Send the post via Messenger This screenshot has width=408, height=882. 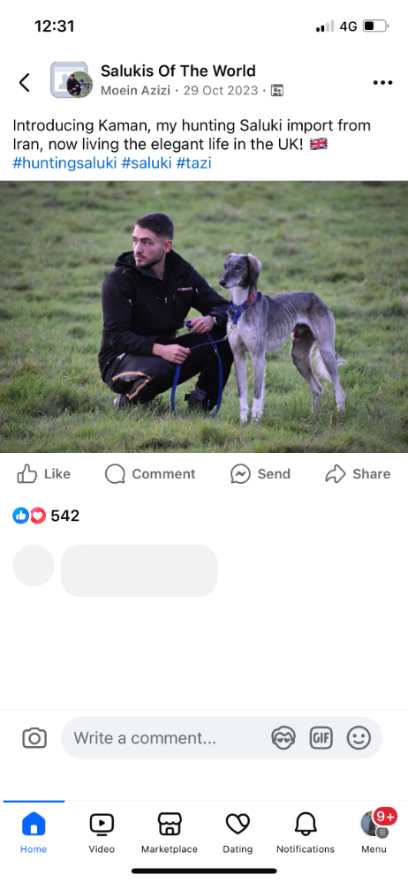tap(260, 474)
